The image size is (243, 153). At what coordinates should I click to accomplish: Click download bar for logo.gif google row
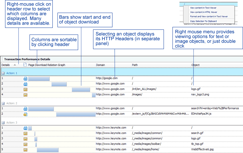click(81, 90)
